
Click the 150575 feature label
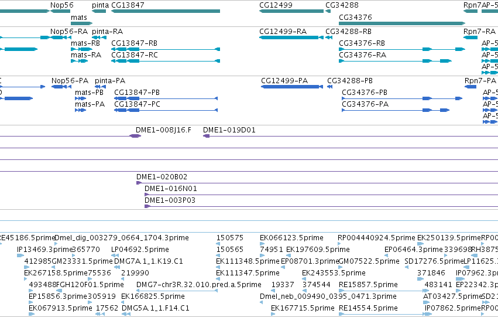[229, 238]
